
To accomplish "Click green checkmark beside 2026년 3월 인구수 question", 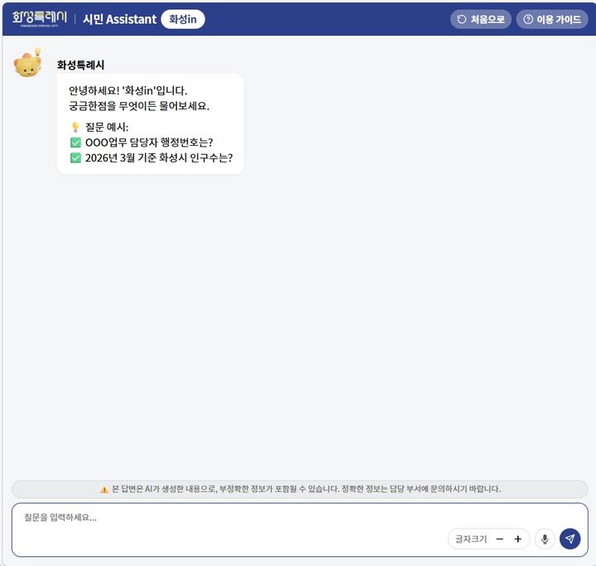I will pyautogui.click(x=75, y=158).
